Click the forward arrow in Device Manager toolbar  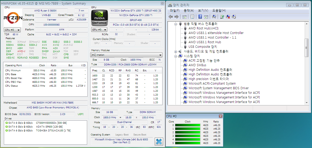pyautogui.click(x=176, y=17)
